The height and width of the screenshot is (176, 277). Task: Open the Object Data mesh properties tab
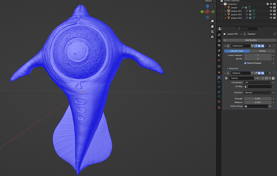(219, 97)
